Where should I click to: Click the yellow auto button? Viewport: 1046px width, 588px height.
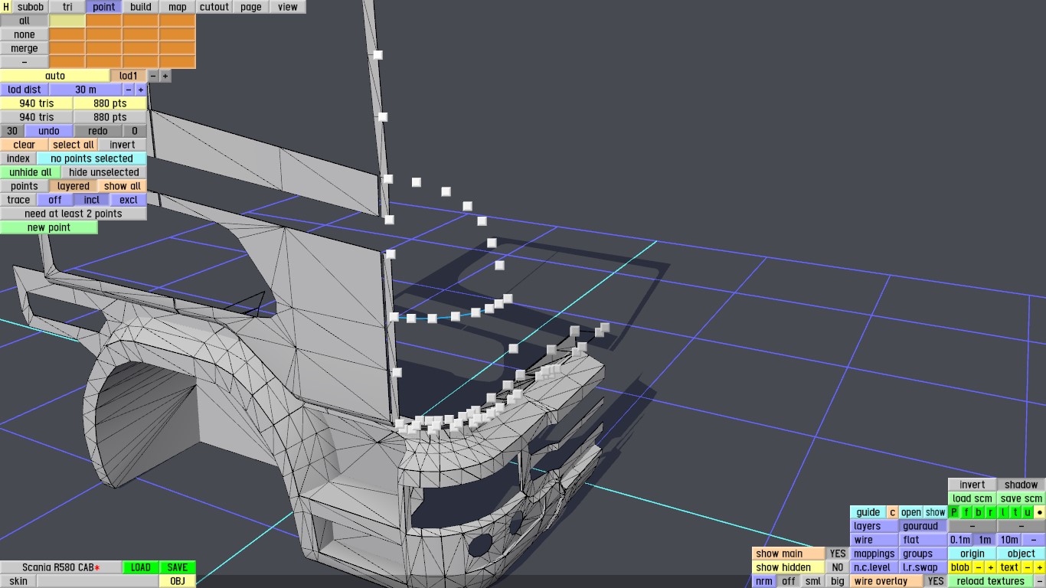[55, 76]
